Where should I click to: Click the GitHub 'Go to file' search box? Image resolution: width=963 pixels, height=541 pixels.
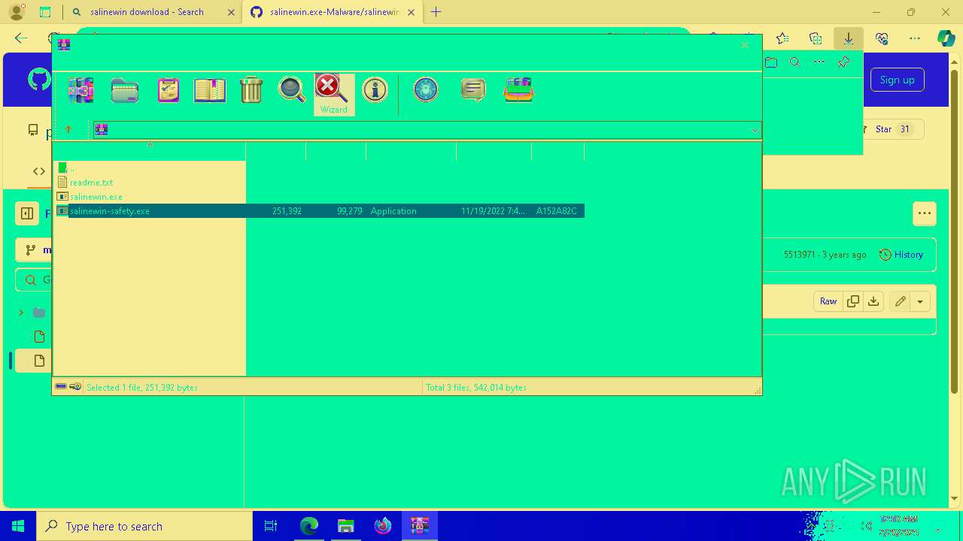pyautogui.click(x=34, y=280)
